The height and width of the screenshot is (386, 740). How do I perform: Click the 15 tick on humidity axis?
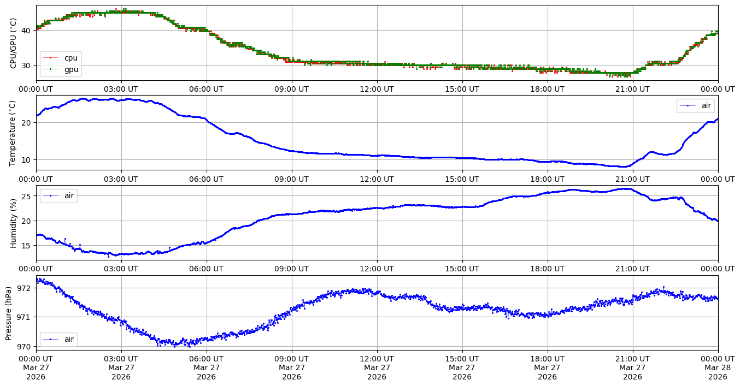coord(26,246)
